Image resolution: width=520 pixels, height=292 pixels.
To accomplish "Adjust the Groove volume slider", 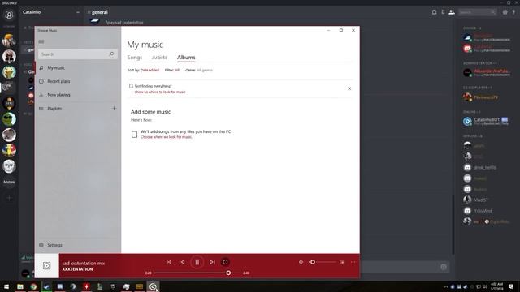I will coord(323,262).
